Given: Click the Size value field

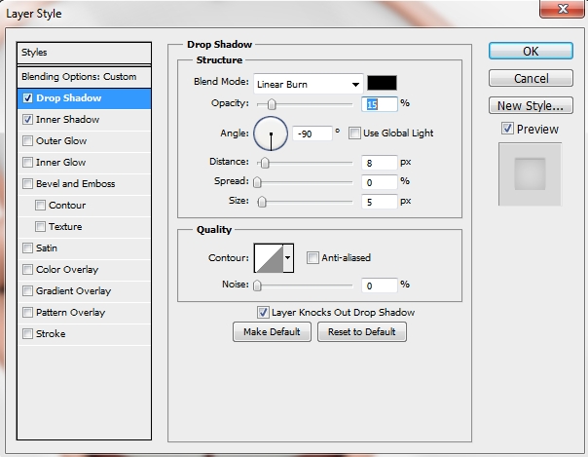Looking at the screenshot, I should tap(379, 202).
